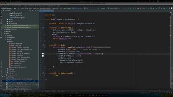The height and width of the screenshot is (97, 173).
Task: Open fragment_home.xml in project tree
Action: (16, 55)
